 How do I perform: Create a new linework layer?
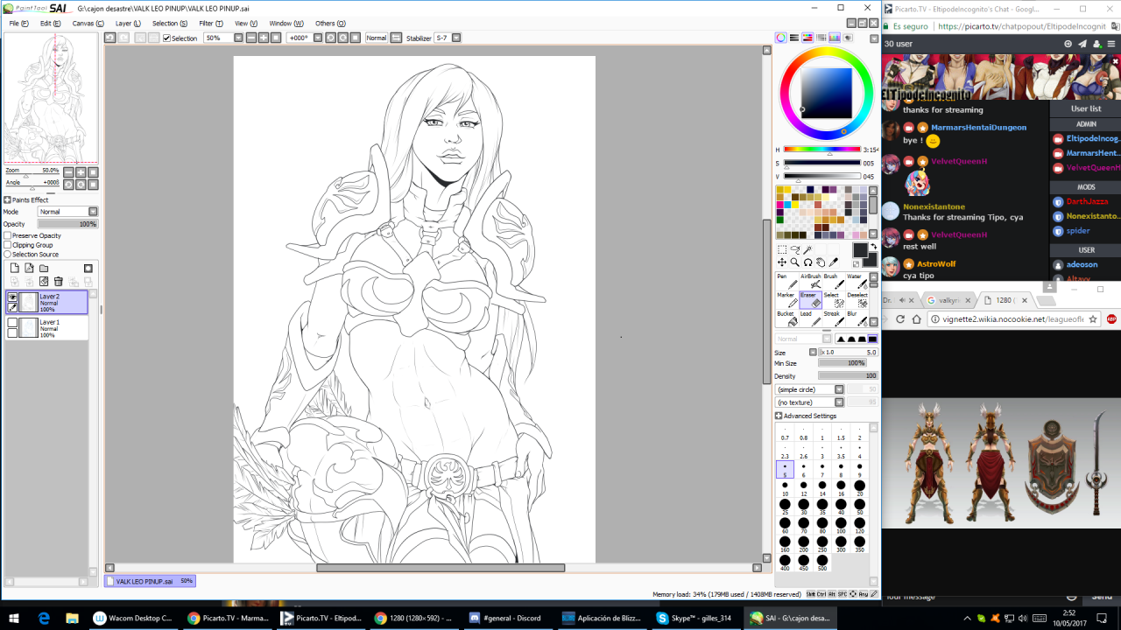point(29,268)
